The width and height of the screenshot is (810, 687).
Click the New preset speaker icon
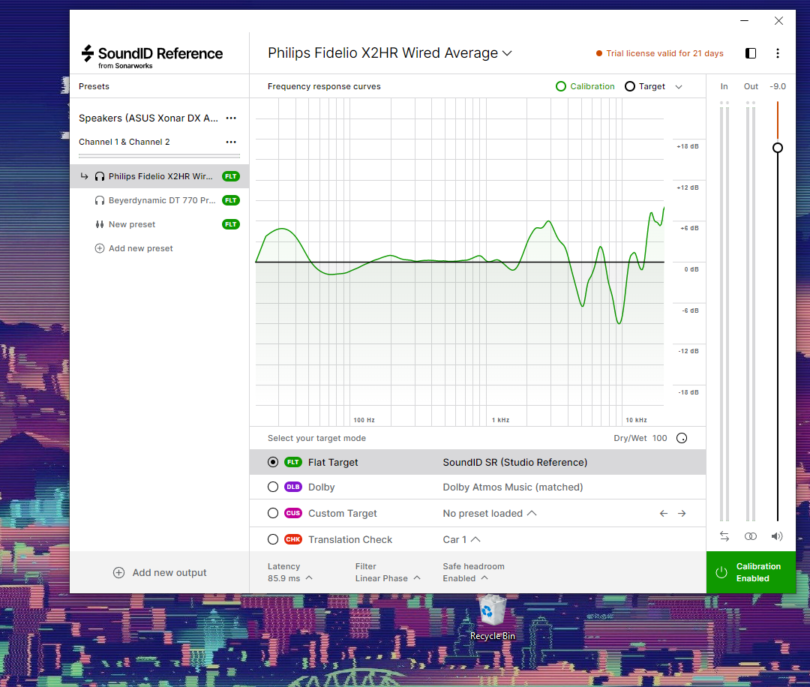[x=100, y=224]
